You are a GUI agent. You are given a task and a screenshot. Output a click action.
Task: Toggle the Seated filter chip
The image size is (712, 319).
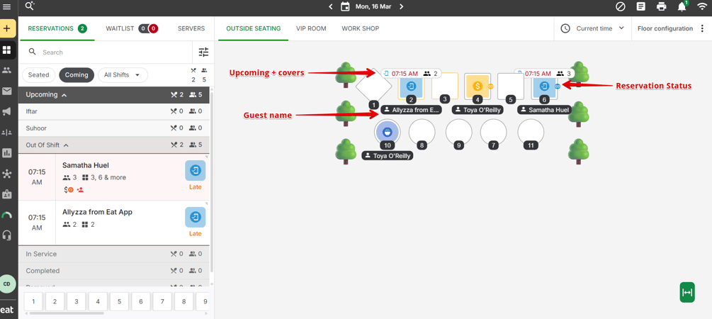[38, 75]
